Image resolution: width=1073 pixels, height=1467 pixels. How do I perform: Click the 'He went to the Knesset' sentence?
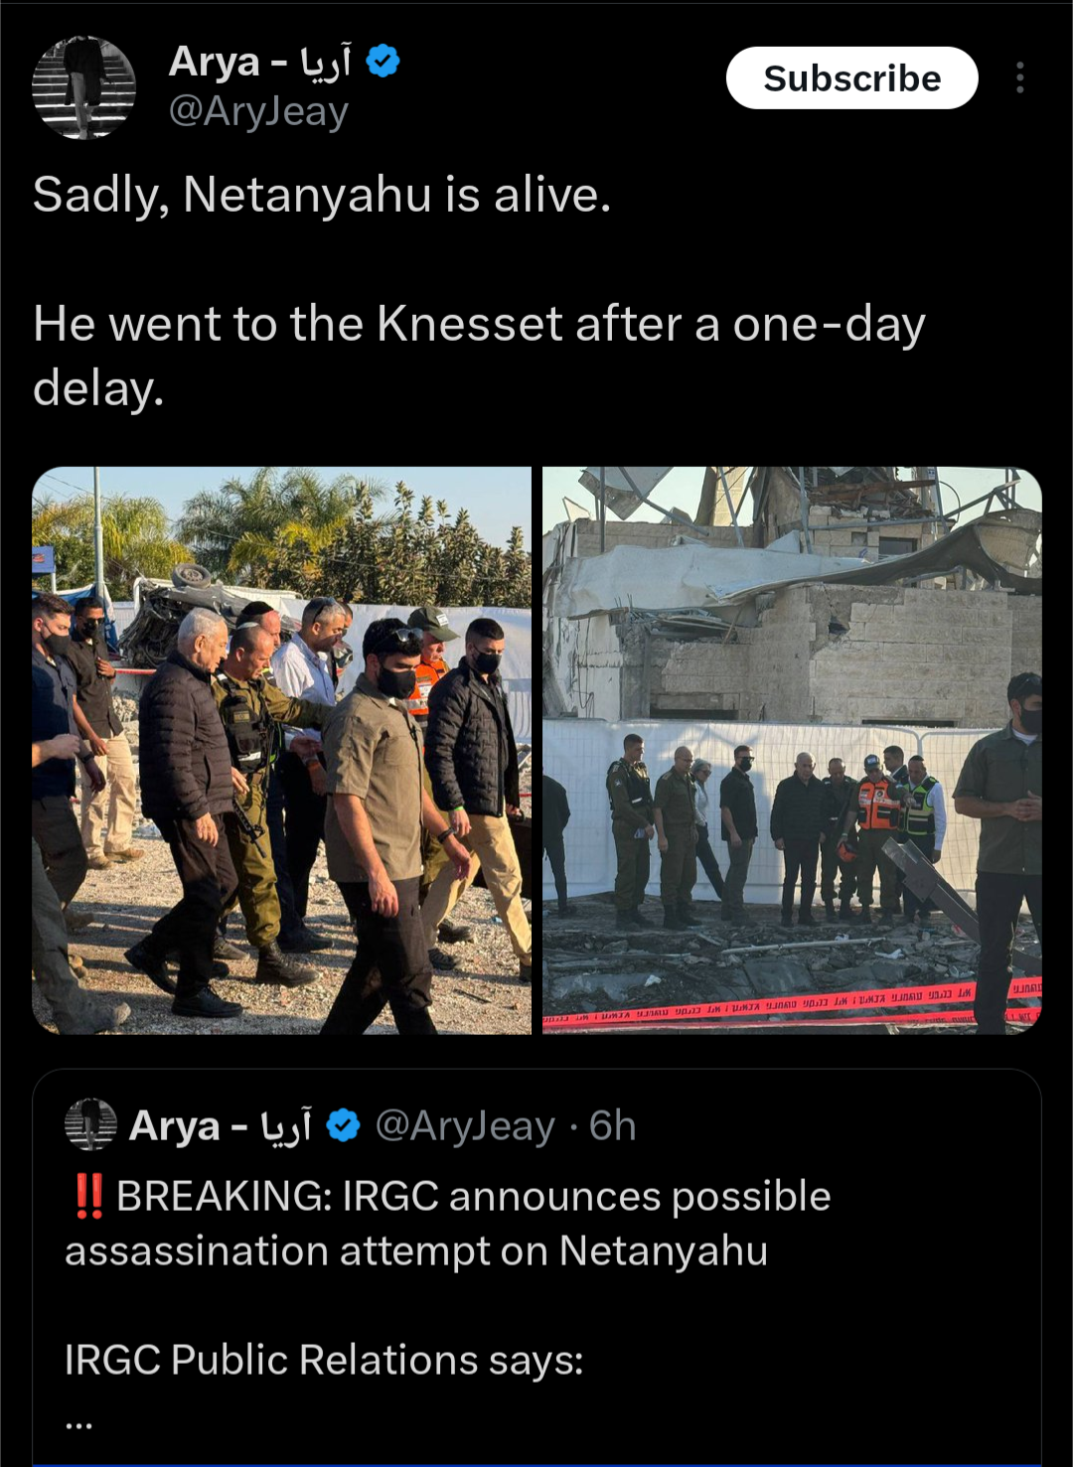pyautogui.click(x=479, y=355)
